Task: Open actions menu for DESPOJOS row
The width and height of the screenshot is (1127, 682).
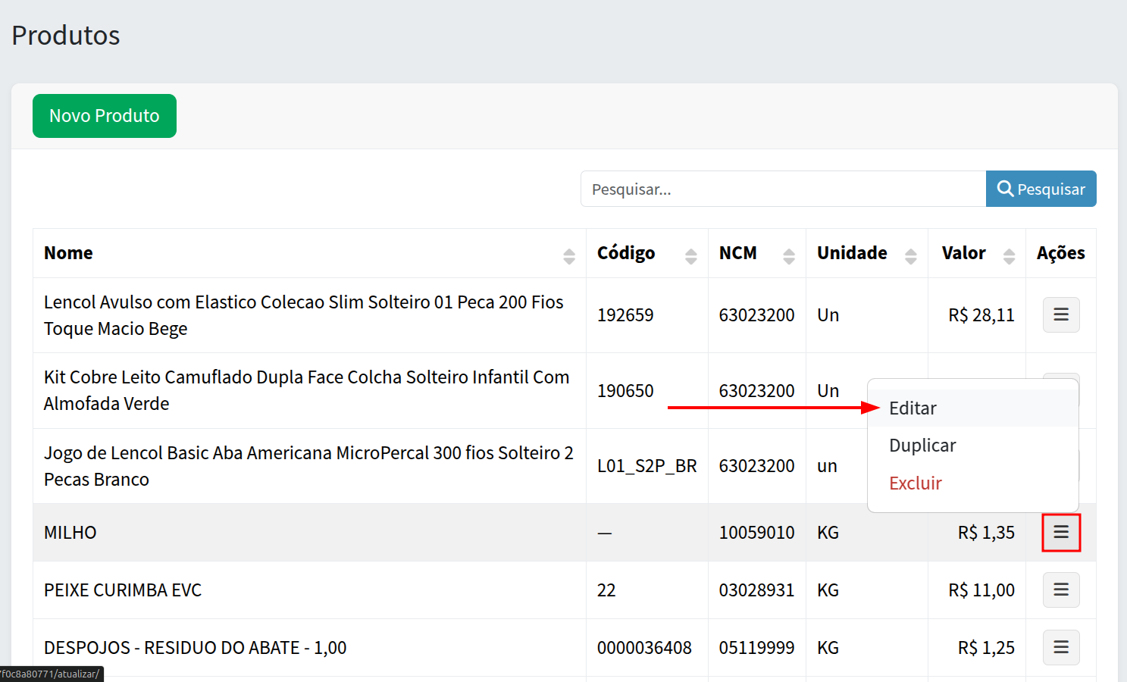Action: [1060, 648]
